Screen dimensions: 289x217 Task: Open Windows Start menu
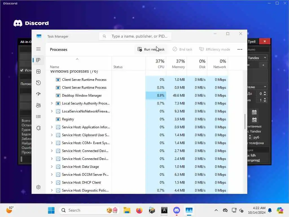coord(51,210)
